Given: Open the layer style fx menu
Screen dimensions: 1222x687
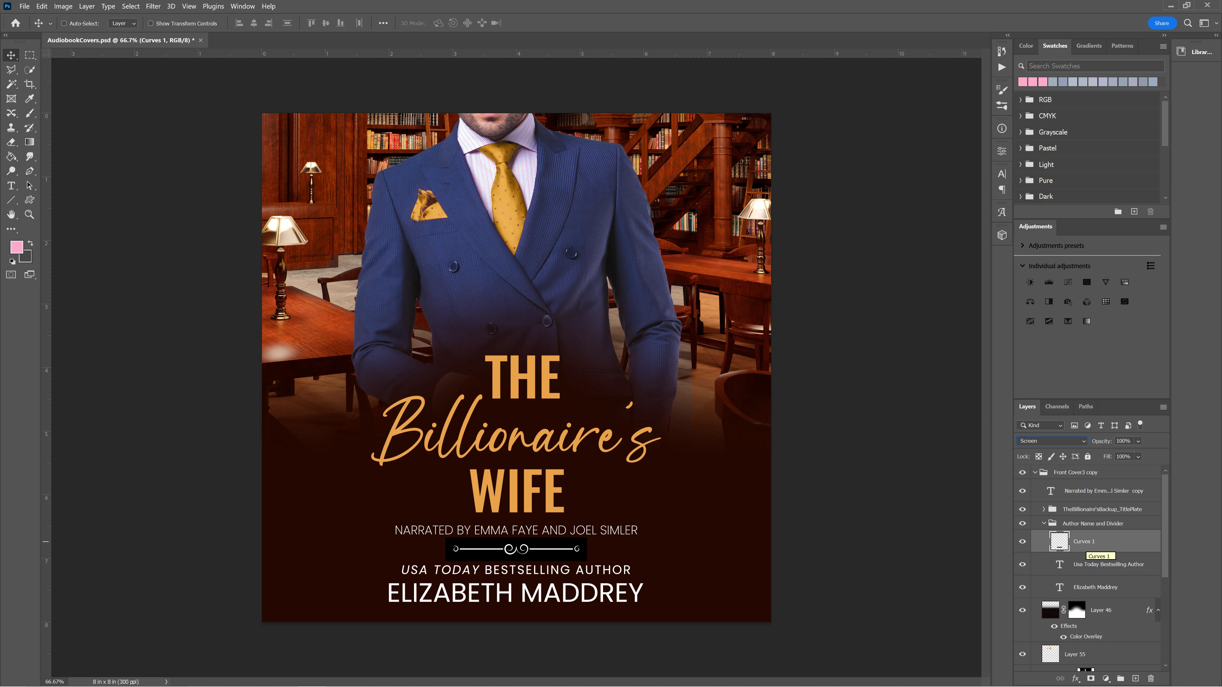Looking at the screenshot, I should pyautogui.click(x=1076, y=678).
